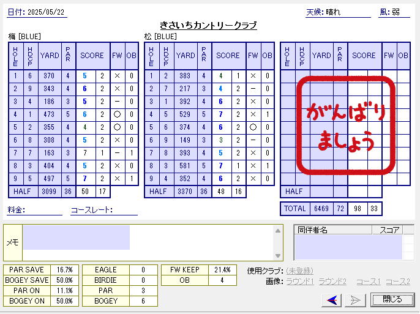Click BOGEY count value 6
This screenshot has width=420, height=314.
(143, 301)
